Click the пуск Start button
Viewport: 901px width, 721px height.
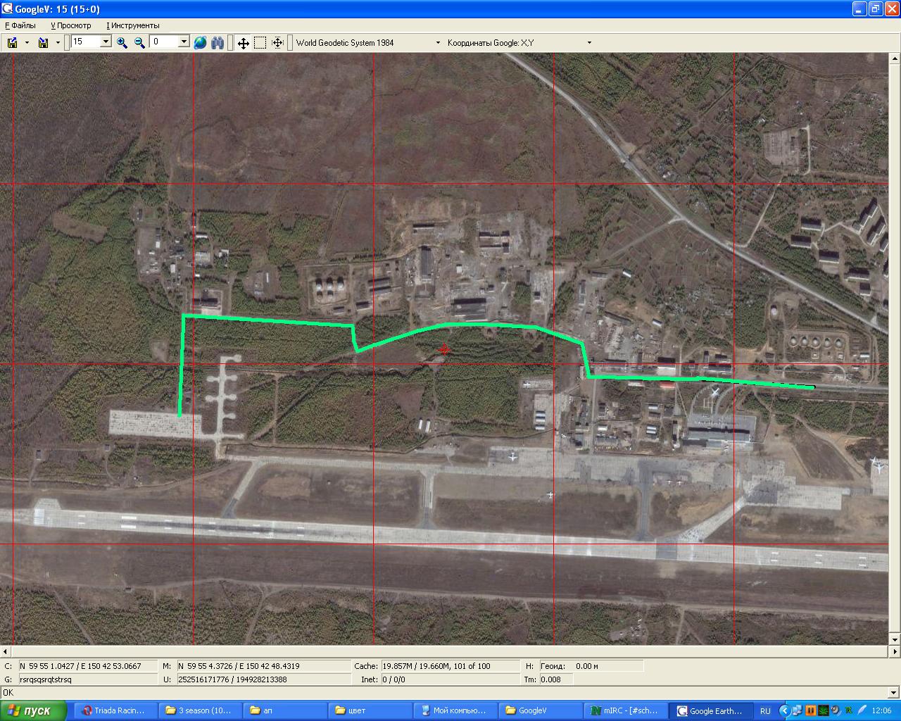click(x=33, y=710)
